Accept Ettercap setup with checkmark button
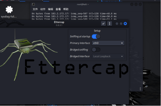Screen dimensions: 161x106 (x=103, y=24)
